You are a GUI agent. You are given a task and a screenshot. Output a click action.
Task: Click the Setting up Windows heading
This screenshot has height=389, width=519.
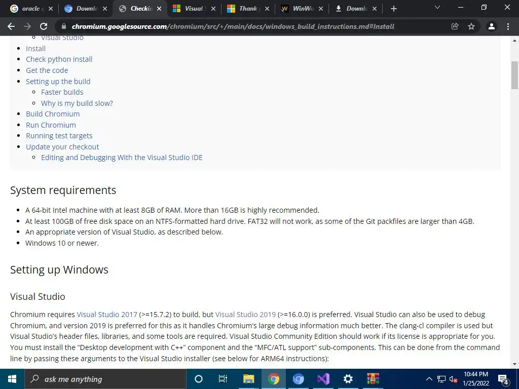pos(59,269)
